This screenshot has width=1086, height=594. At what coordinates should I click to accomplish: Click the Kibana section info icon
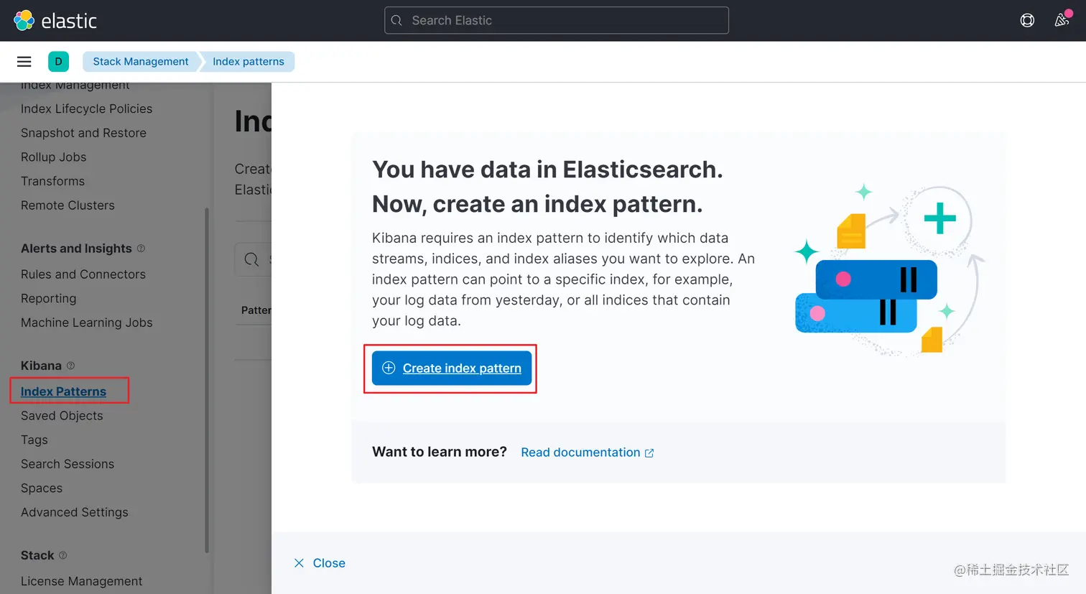70,366
